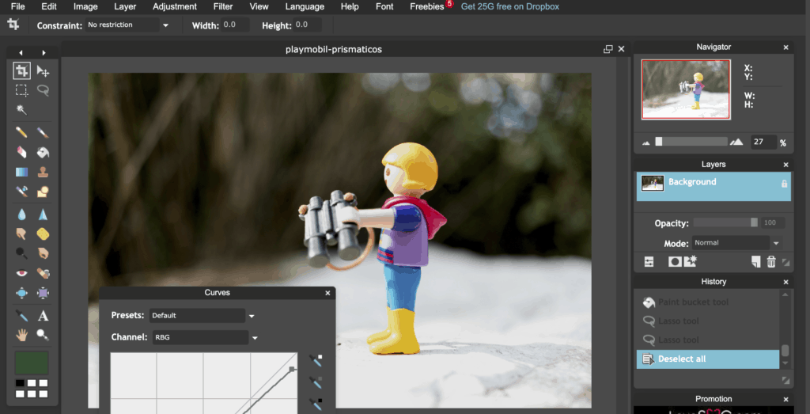Screen dimensions: 810x414
Task: Select the Red eye reduction tool
Action: [x=21, y=273]
